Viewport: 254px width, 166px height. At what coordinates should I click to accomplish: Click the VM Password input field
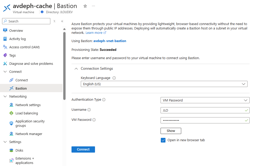205,120
